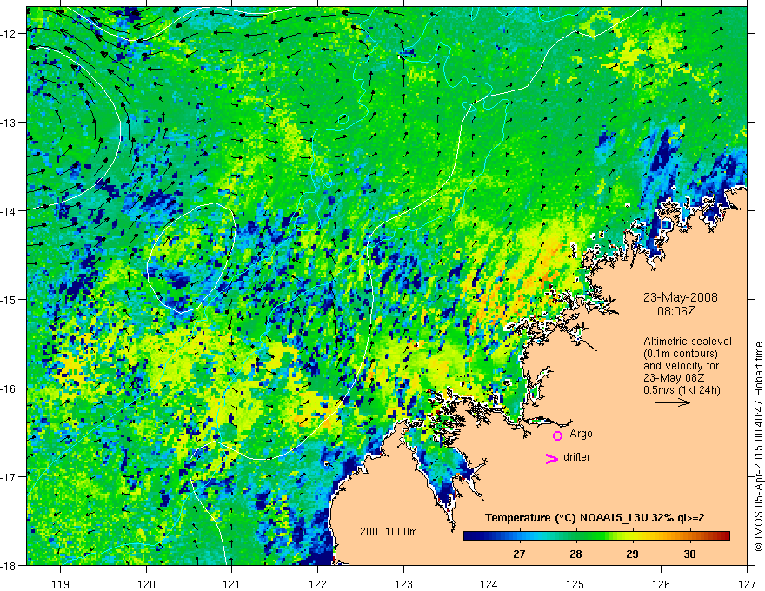This screenshot has height=591, width=765.
Task: Click the '23-May 08Z' legend text
Action: click(674, 378)
